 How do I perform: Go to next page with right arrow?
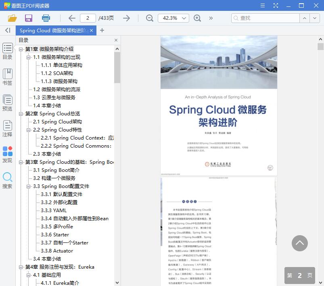click(x=126, y=18)
